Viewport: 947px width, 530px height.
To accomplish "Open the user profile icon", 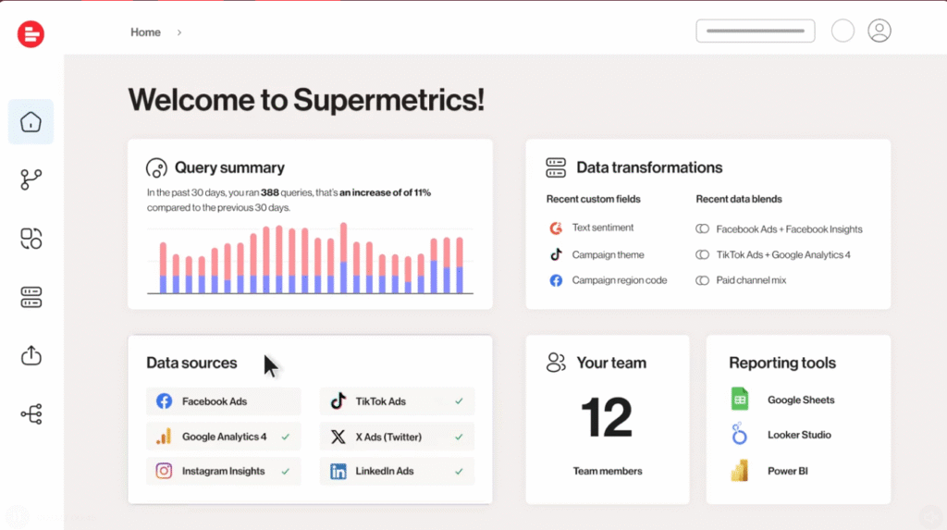I will pos(879,31).
